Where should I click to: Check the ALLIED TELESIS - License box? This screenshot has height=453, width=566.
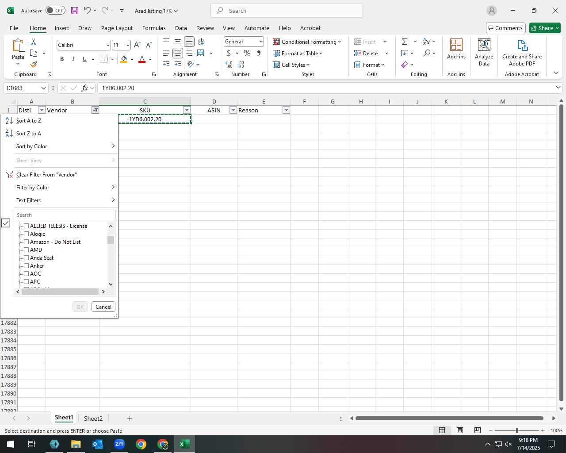click(26, 226)
